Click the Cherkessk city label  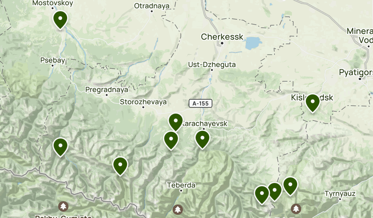coord(222,37)
